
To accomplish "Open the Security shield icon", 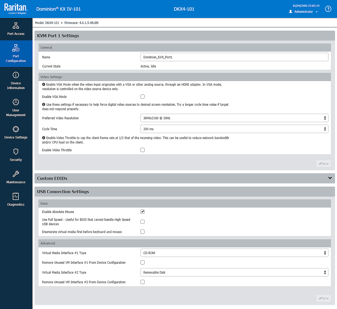I will pos(16,152).
